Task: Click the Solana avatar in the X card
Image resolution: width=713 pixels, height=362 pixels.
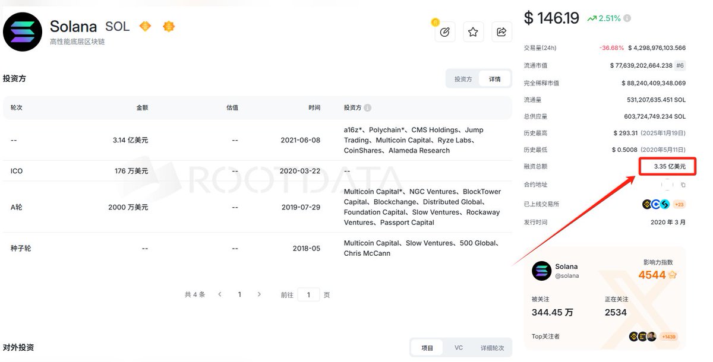Action: coord(541,271)
